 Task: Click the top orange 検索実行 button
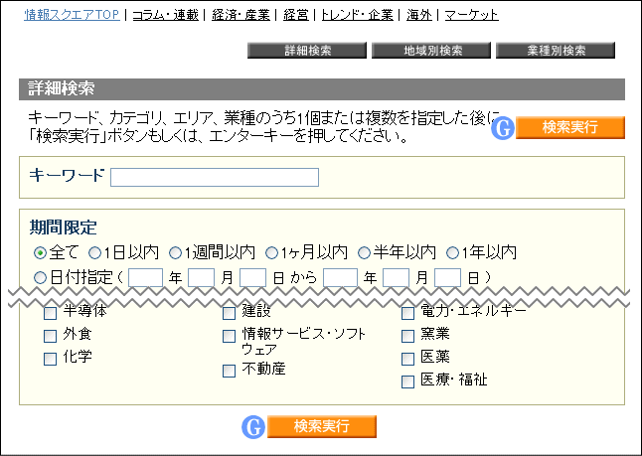[570, 127]
